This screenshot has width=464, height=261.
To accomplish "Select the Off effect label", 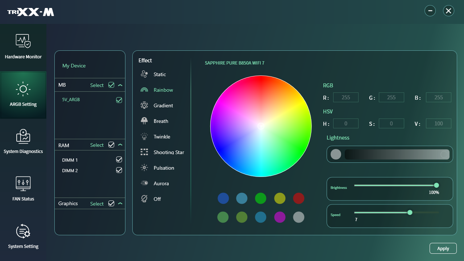I will point(157,199).
